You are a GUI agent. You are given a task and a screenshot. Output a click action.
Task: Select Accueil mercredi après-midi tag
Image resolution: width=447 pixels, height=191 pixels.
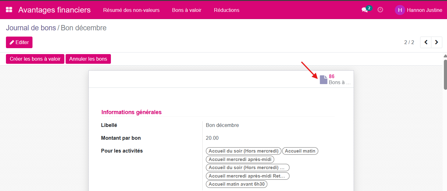[x=240, y=159]
